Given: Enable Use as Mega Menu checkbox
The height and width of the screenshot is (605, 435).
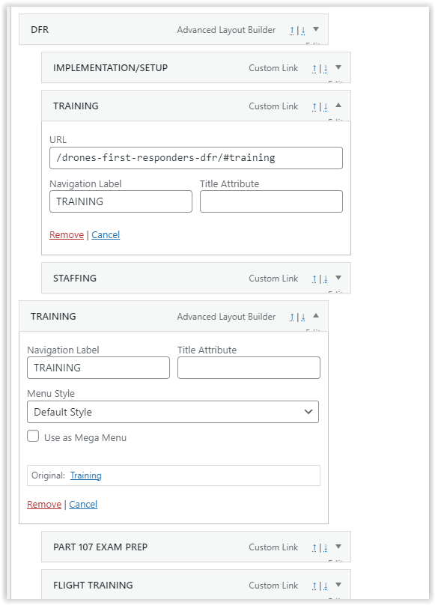Looking at the screenshot, I should (x=33, y=437).
